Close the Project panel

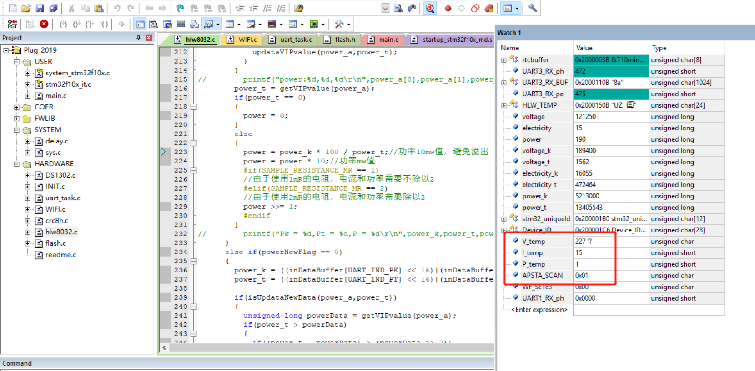tap(149, 38)
